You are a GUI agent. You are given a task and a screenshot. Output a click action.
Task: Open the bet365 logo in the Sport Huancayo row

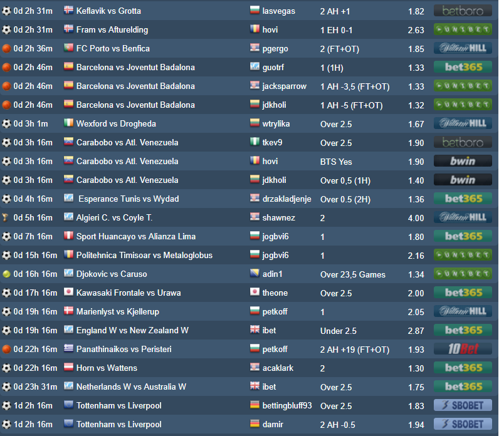coord(463,236)
